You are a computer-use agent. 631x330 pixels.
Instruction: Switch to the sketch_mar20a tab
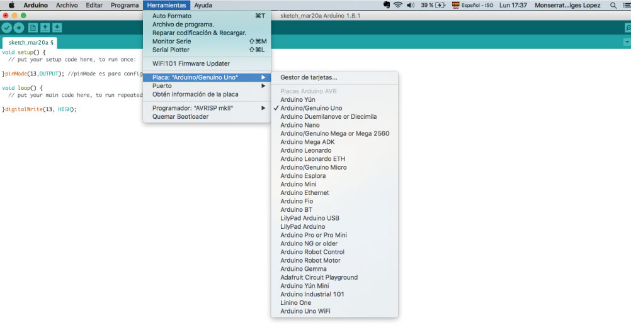point(30,43)
